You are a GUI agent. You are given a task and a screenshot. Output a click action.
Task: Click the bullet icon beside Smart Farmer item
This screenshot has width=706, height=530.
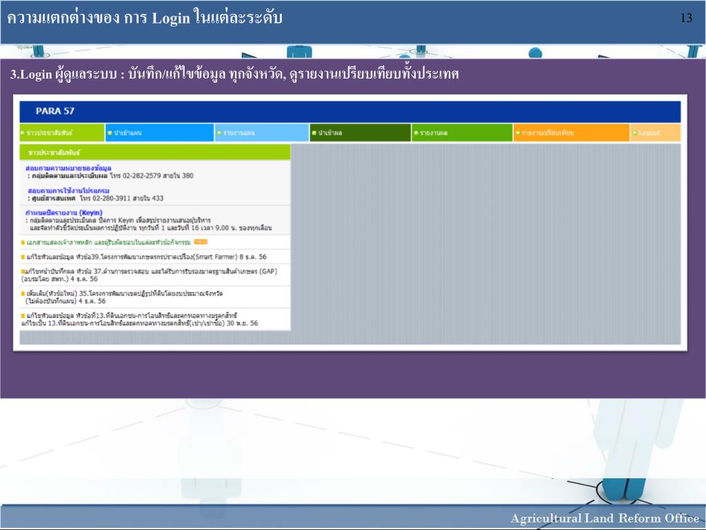coord(23,257)
